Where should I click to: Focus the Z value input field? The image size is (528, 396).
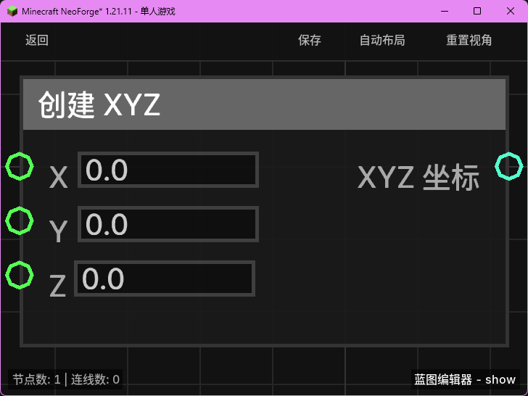pyautogui.click(x=165, y=279)
